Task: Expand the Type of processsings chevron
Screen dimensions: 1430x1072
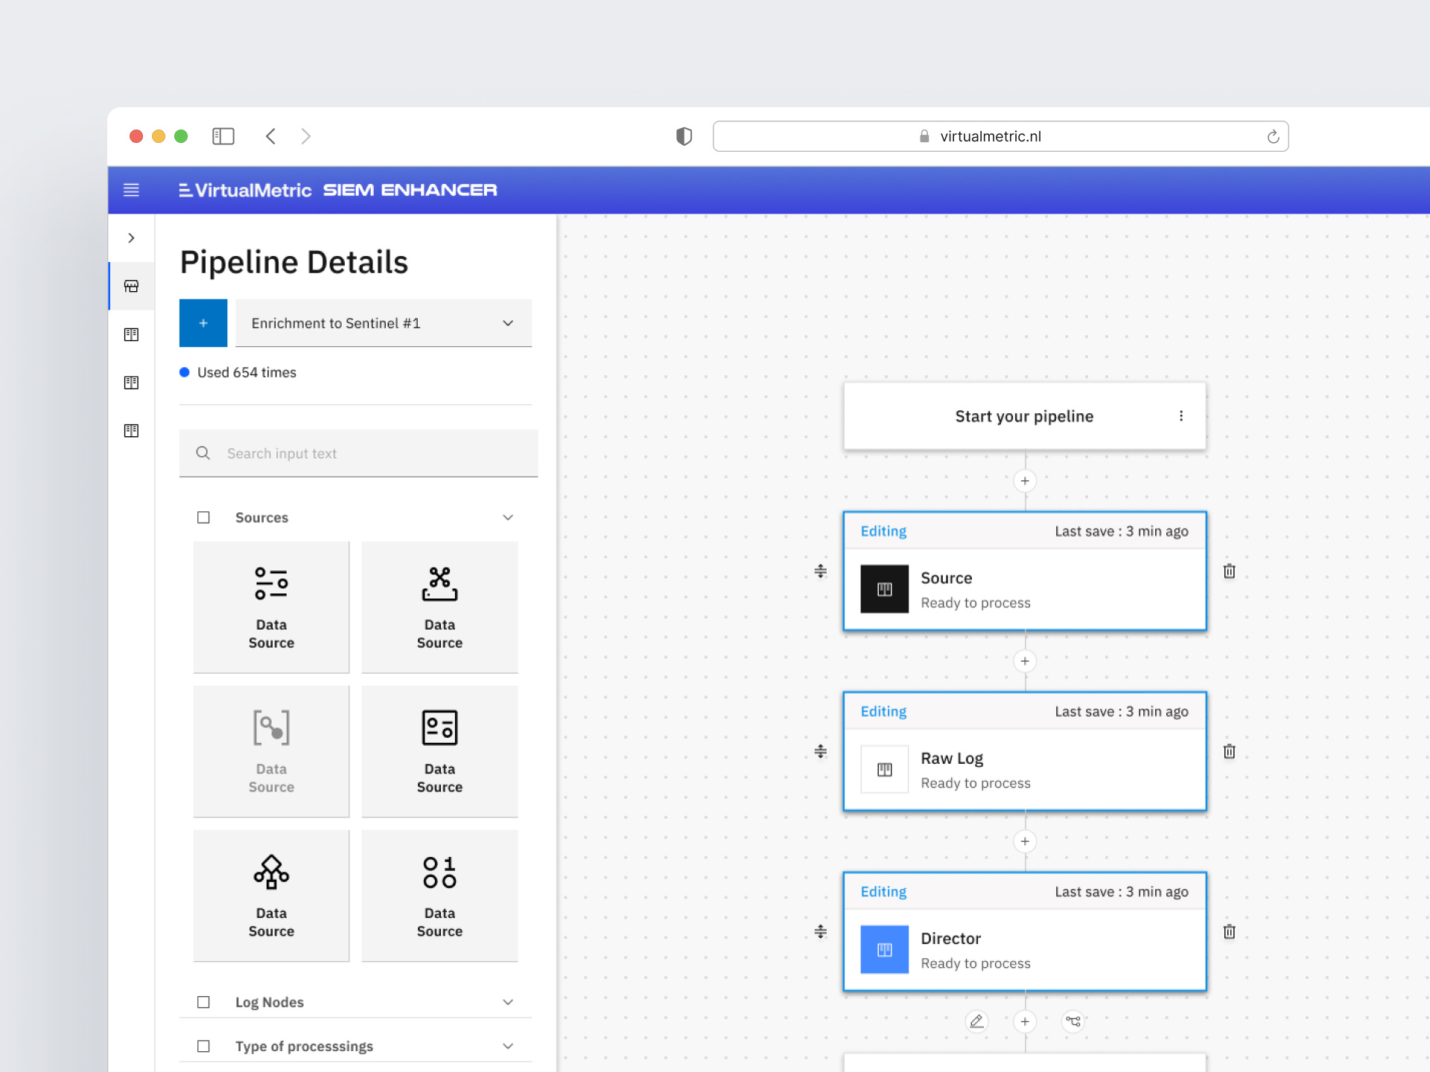Action: (508, 1046)
